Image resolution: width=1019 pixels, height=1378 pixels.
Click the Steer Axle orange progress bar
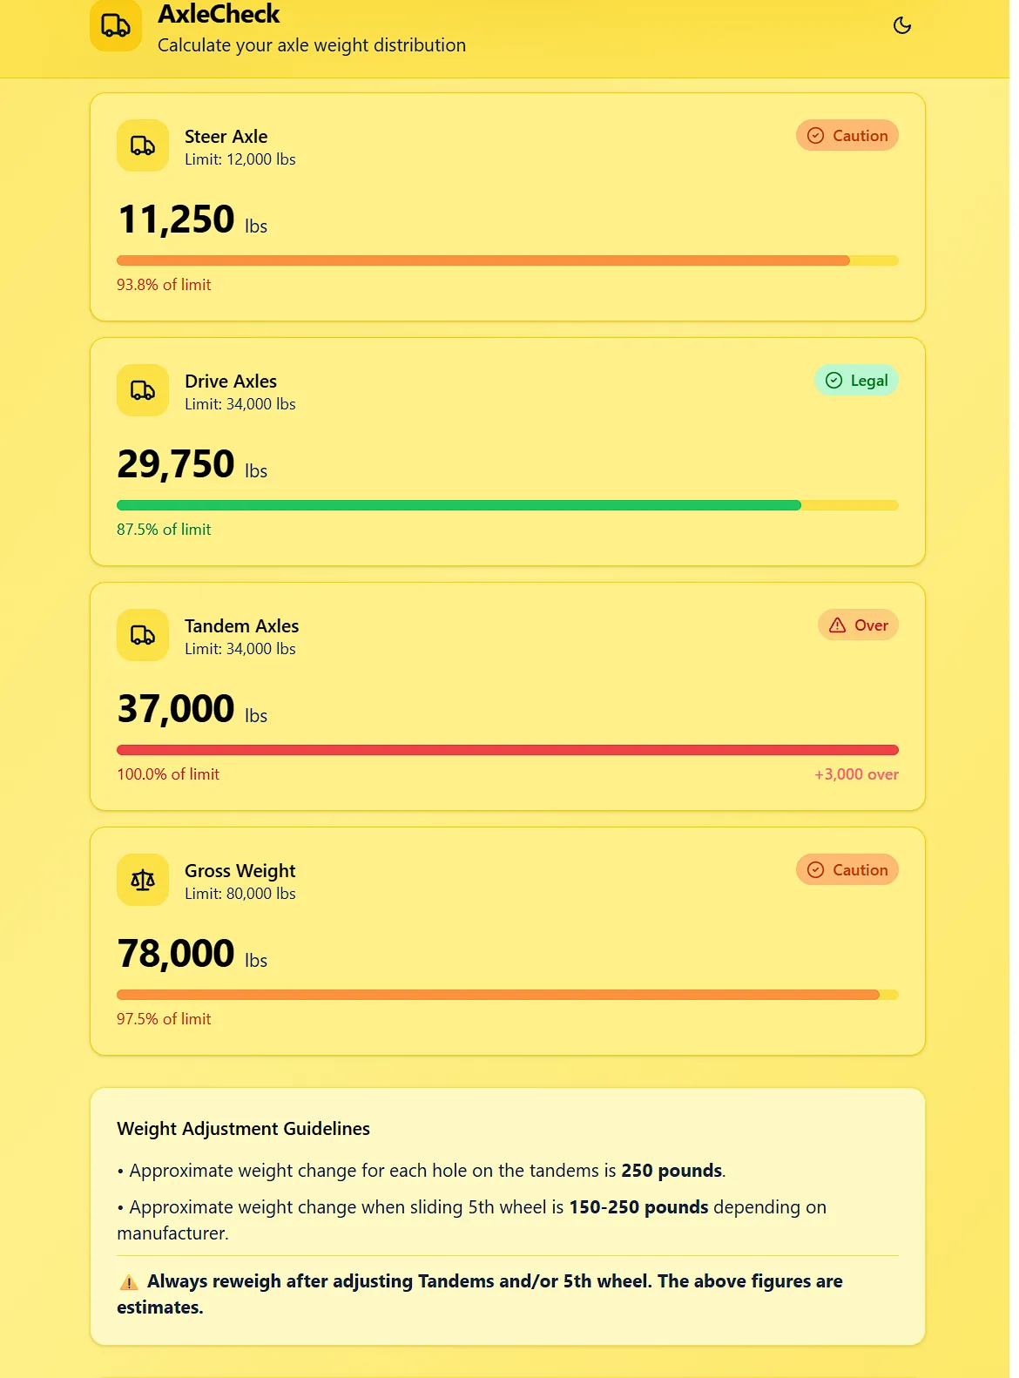[483, 260]
